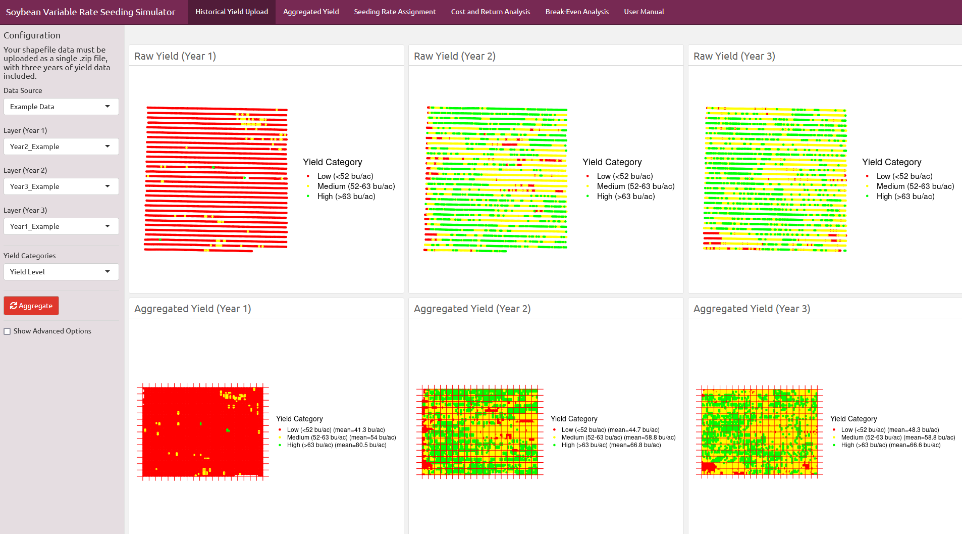Open the Layer (Year 2) dropdown

click(61, 186)
